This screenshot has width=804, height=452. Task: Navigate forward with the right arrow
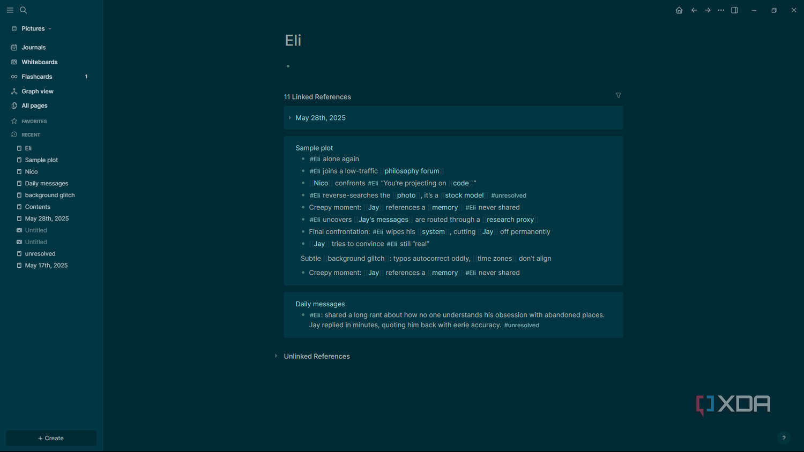(708, 10)
